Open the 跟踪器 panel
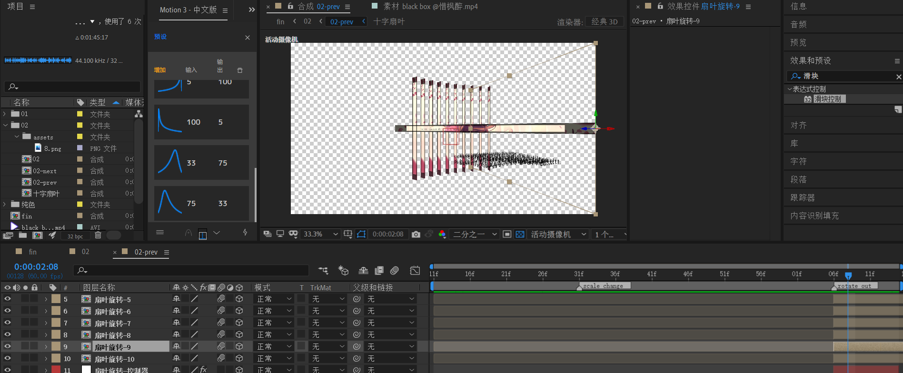Screen dimensions: 903x373 coord(803,197)
